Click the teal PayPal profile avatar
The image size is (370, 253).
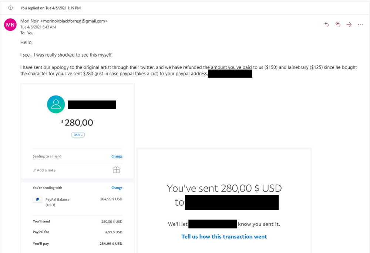coord(56,104)
